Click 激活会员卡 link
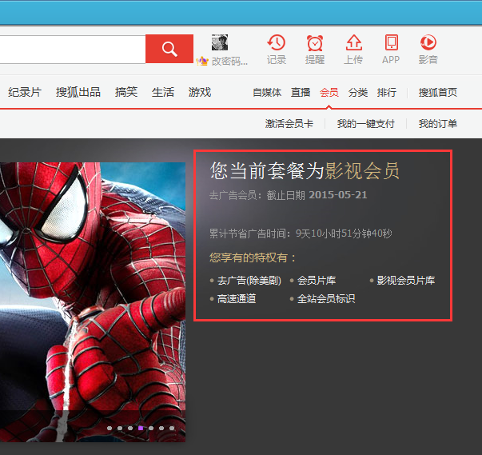The height and width of the screenshot is (455, 482). click(289, 124)
